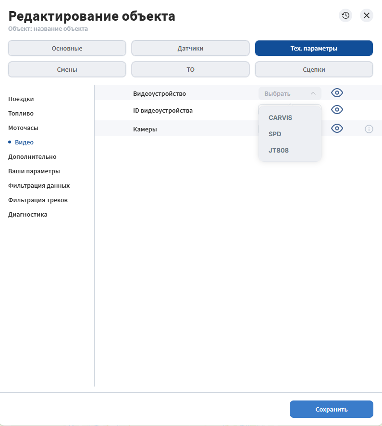382x426 pixels.
Task: Toggle visibility eye for Видеоустройство row
Action: tap(337, 93)
